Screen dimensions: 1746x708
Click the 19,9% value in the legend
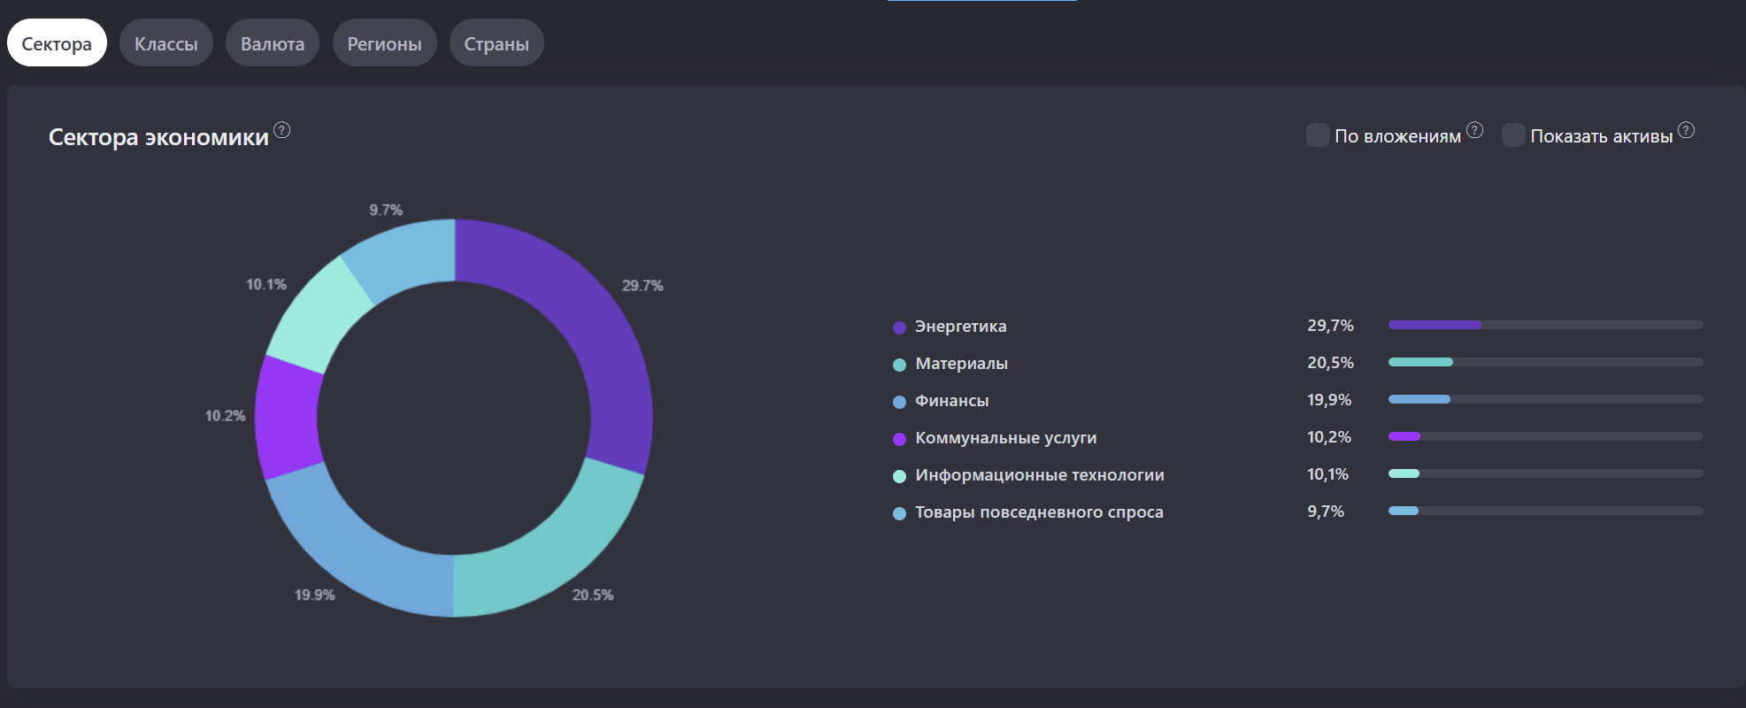click(1329, 400)
